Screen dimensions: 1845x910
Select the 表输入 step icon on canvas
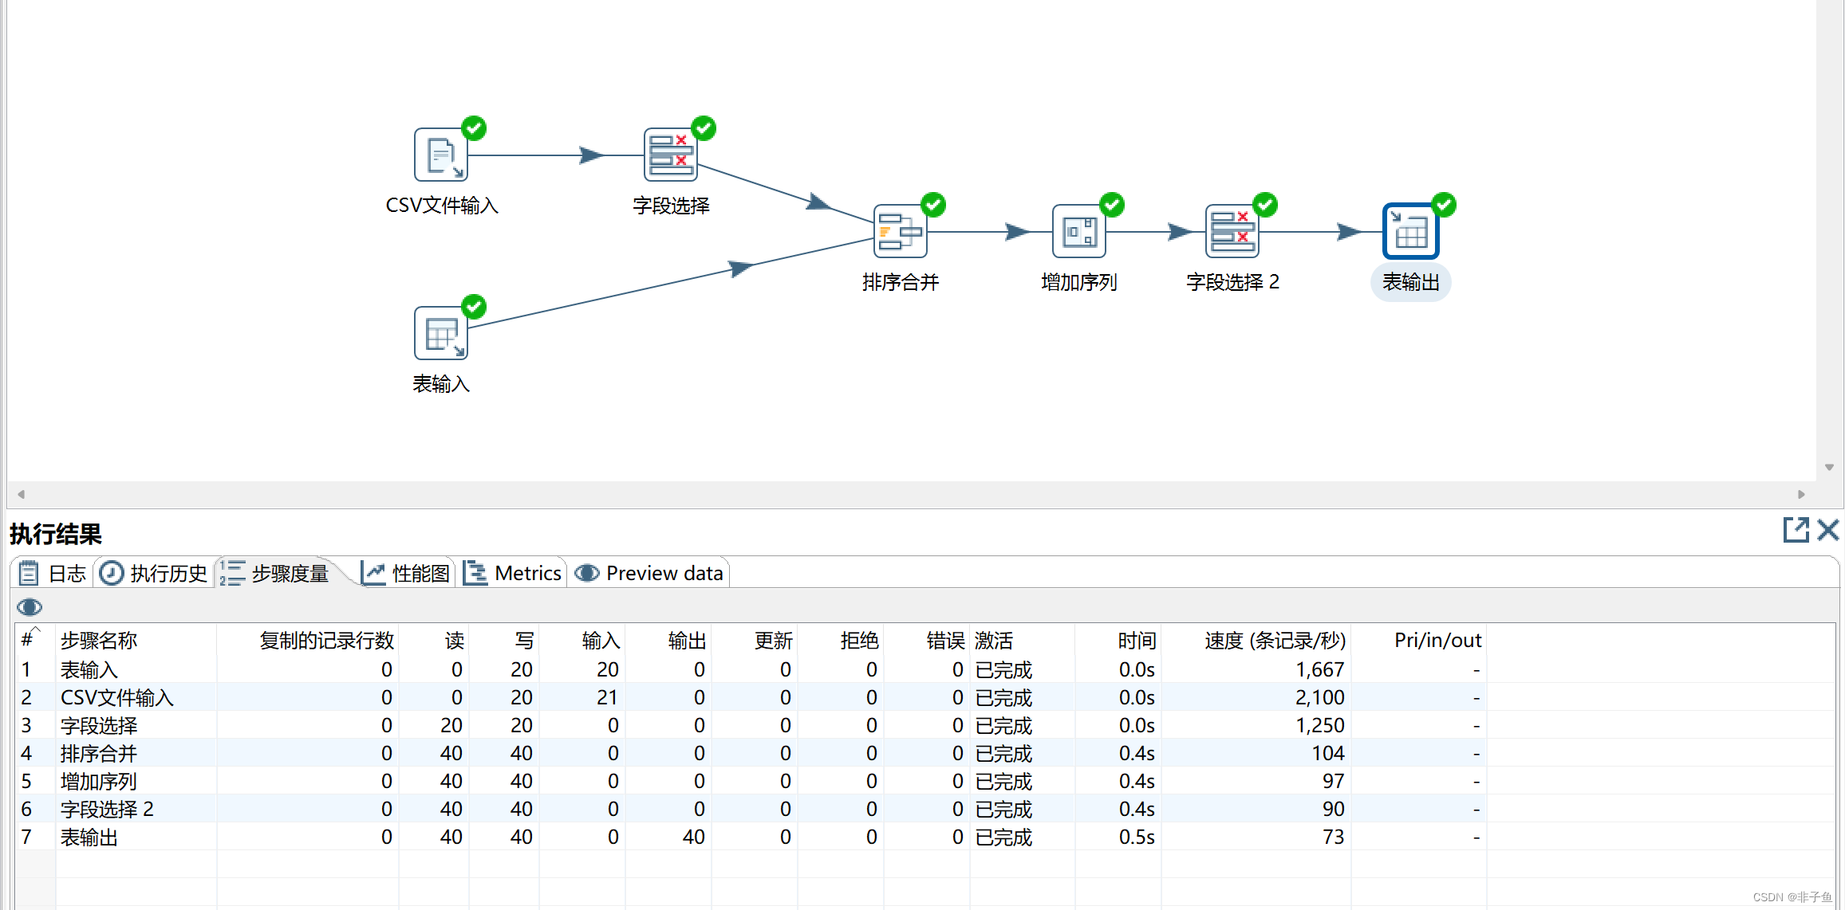click(x=440, y=333)
